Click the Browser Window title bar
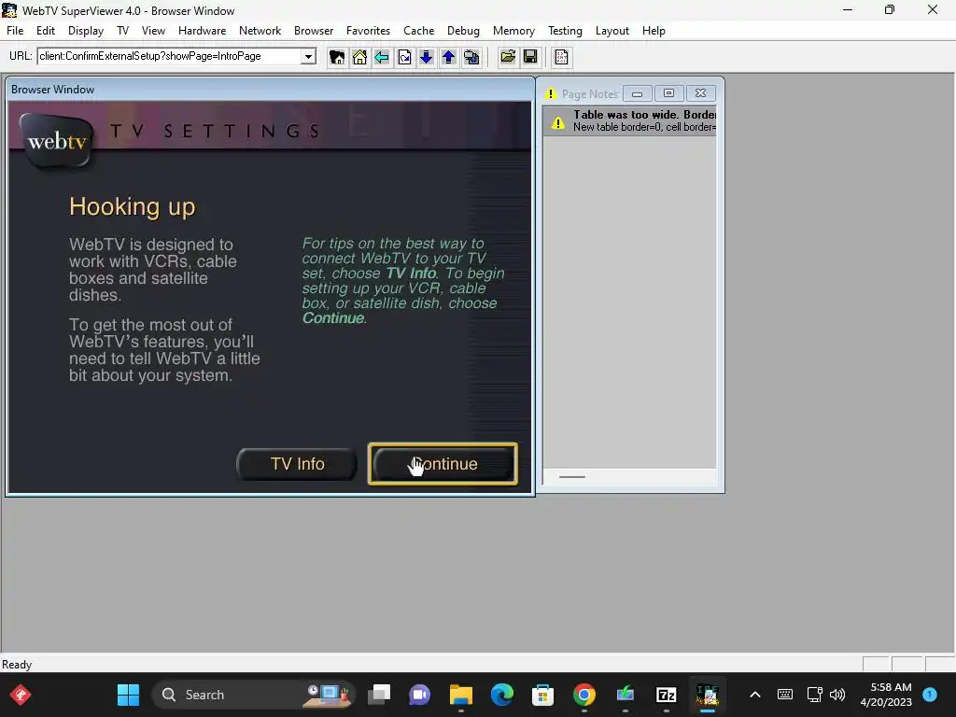956x717 pixels. 270,90
